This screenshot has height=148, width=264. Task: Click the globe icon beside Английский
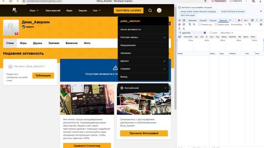pyautogui.click(x=122, y=88)
